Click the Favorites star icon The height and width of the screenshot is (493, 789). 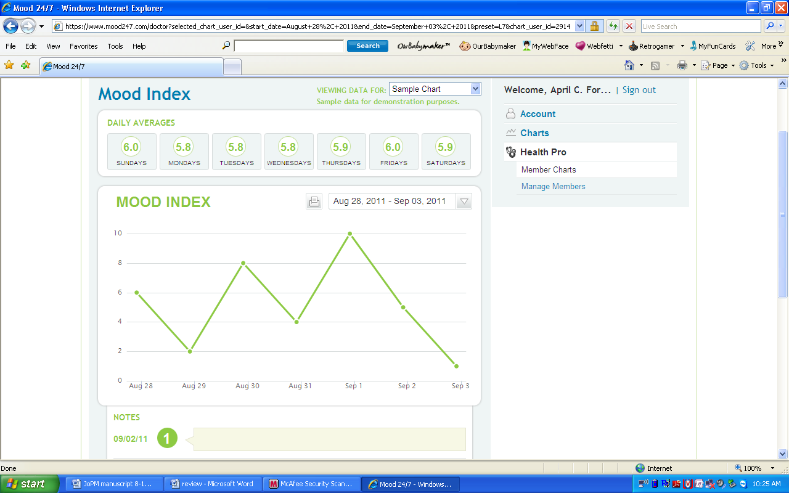9,65
